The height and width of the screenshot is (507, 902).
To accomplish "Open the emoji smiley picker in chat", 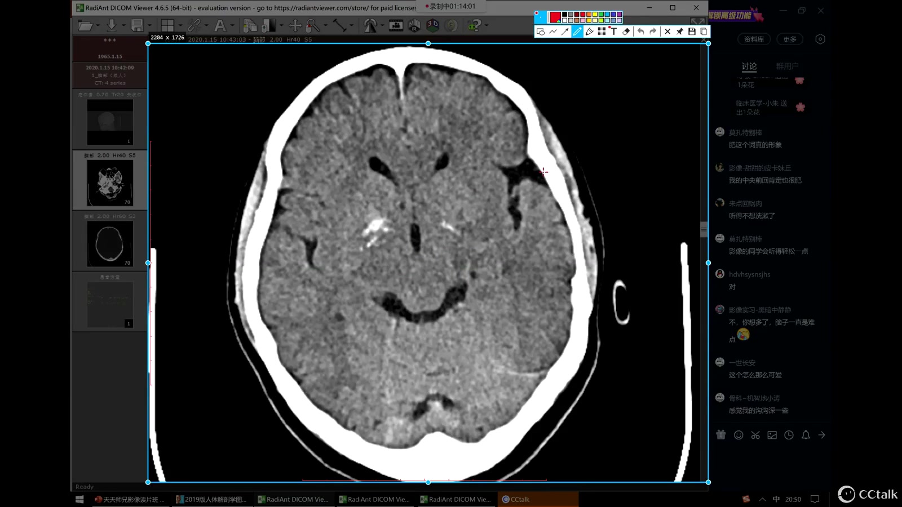I will (739, 435).
